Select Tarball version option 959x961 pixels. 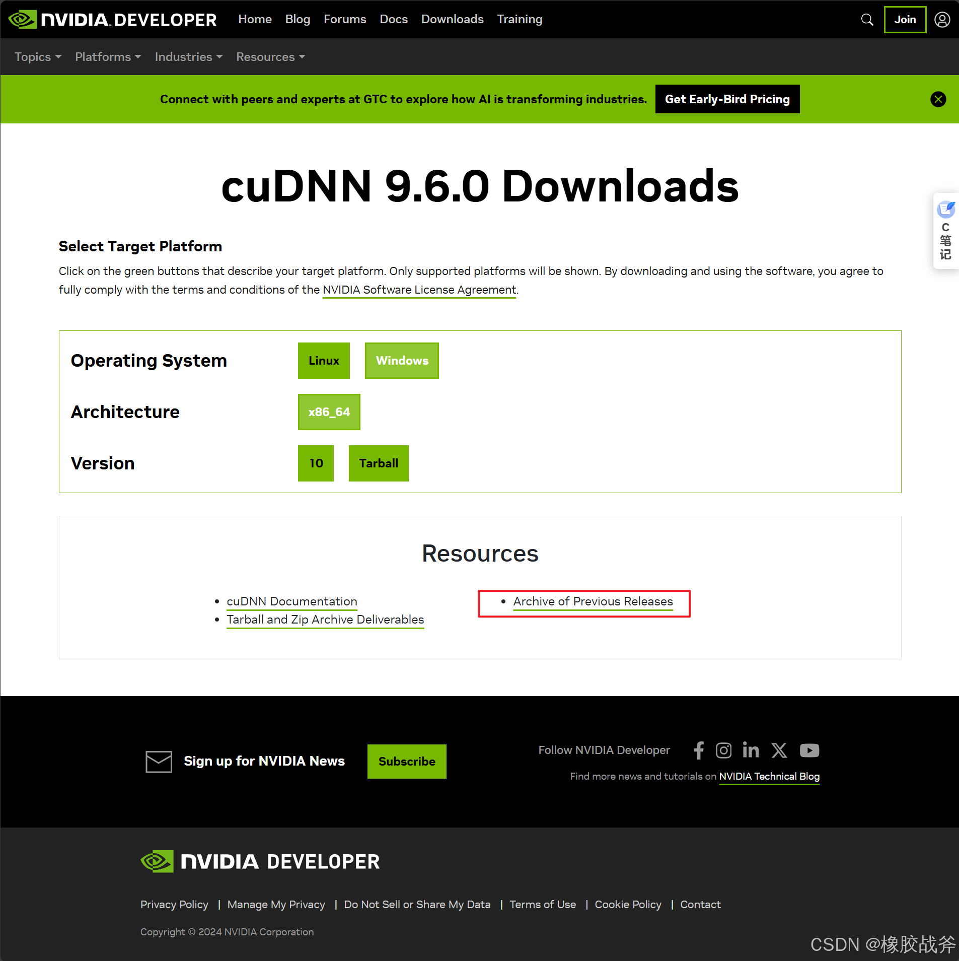pyautogui.click(x=379, y=463)
